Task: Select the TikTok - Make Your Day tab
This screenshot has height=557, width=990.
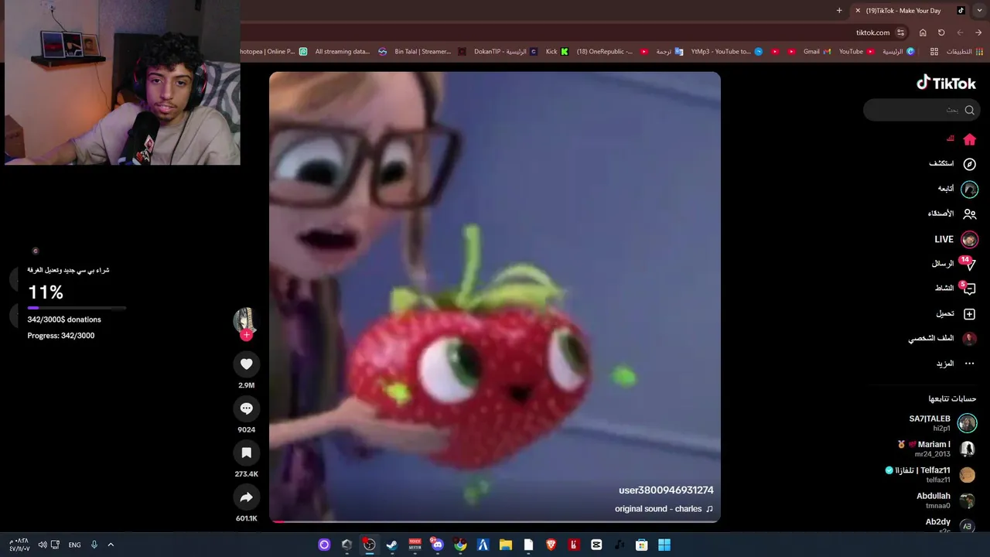Action: 909,11
